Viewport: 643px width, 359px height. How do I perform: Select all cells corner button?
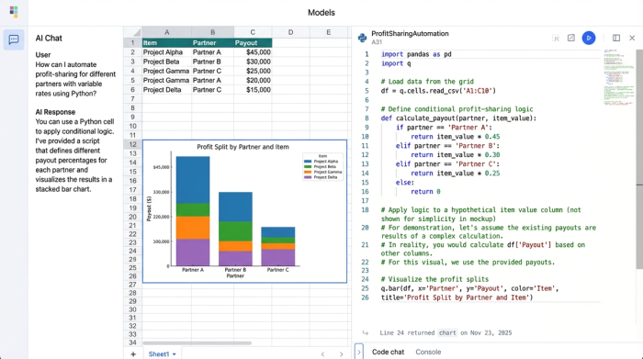pyautogui.click(x=133, y=32)
